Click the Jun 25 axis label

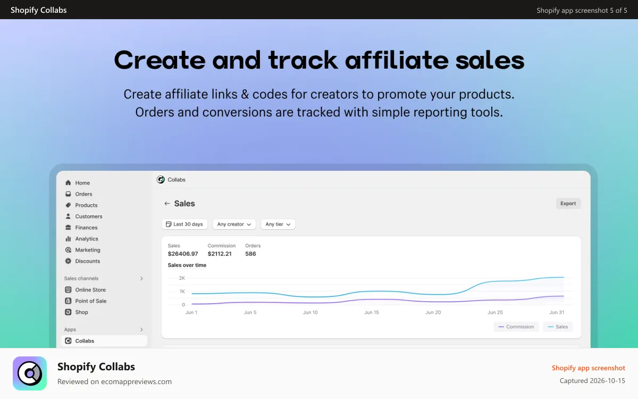[495, 312]
